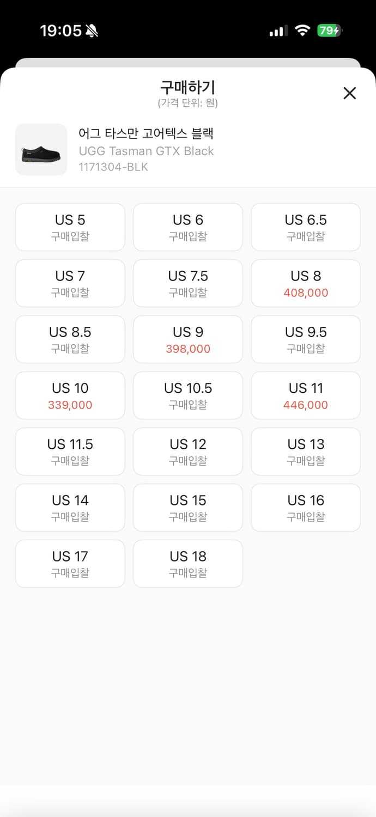
Task: Tap size US 13 bid option
Action: click(306, 452)
